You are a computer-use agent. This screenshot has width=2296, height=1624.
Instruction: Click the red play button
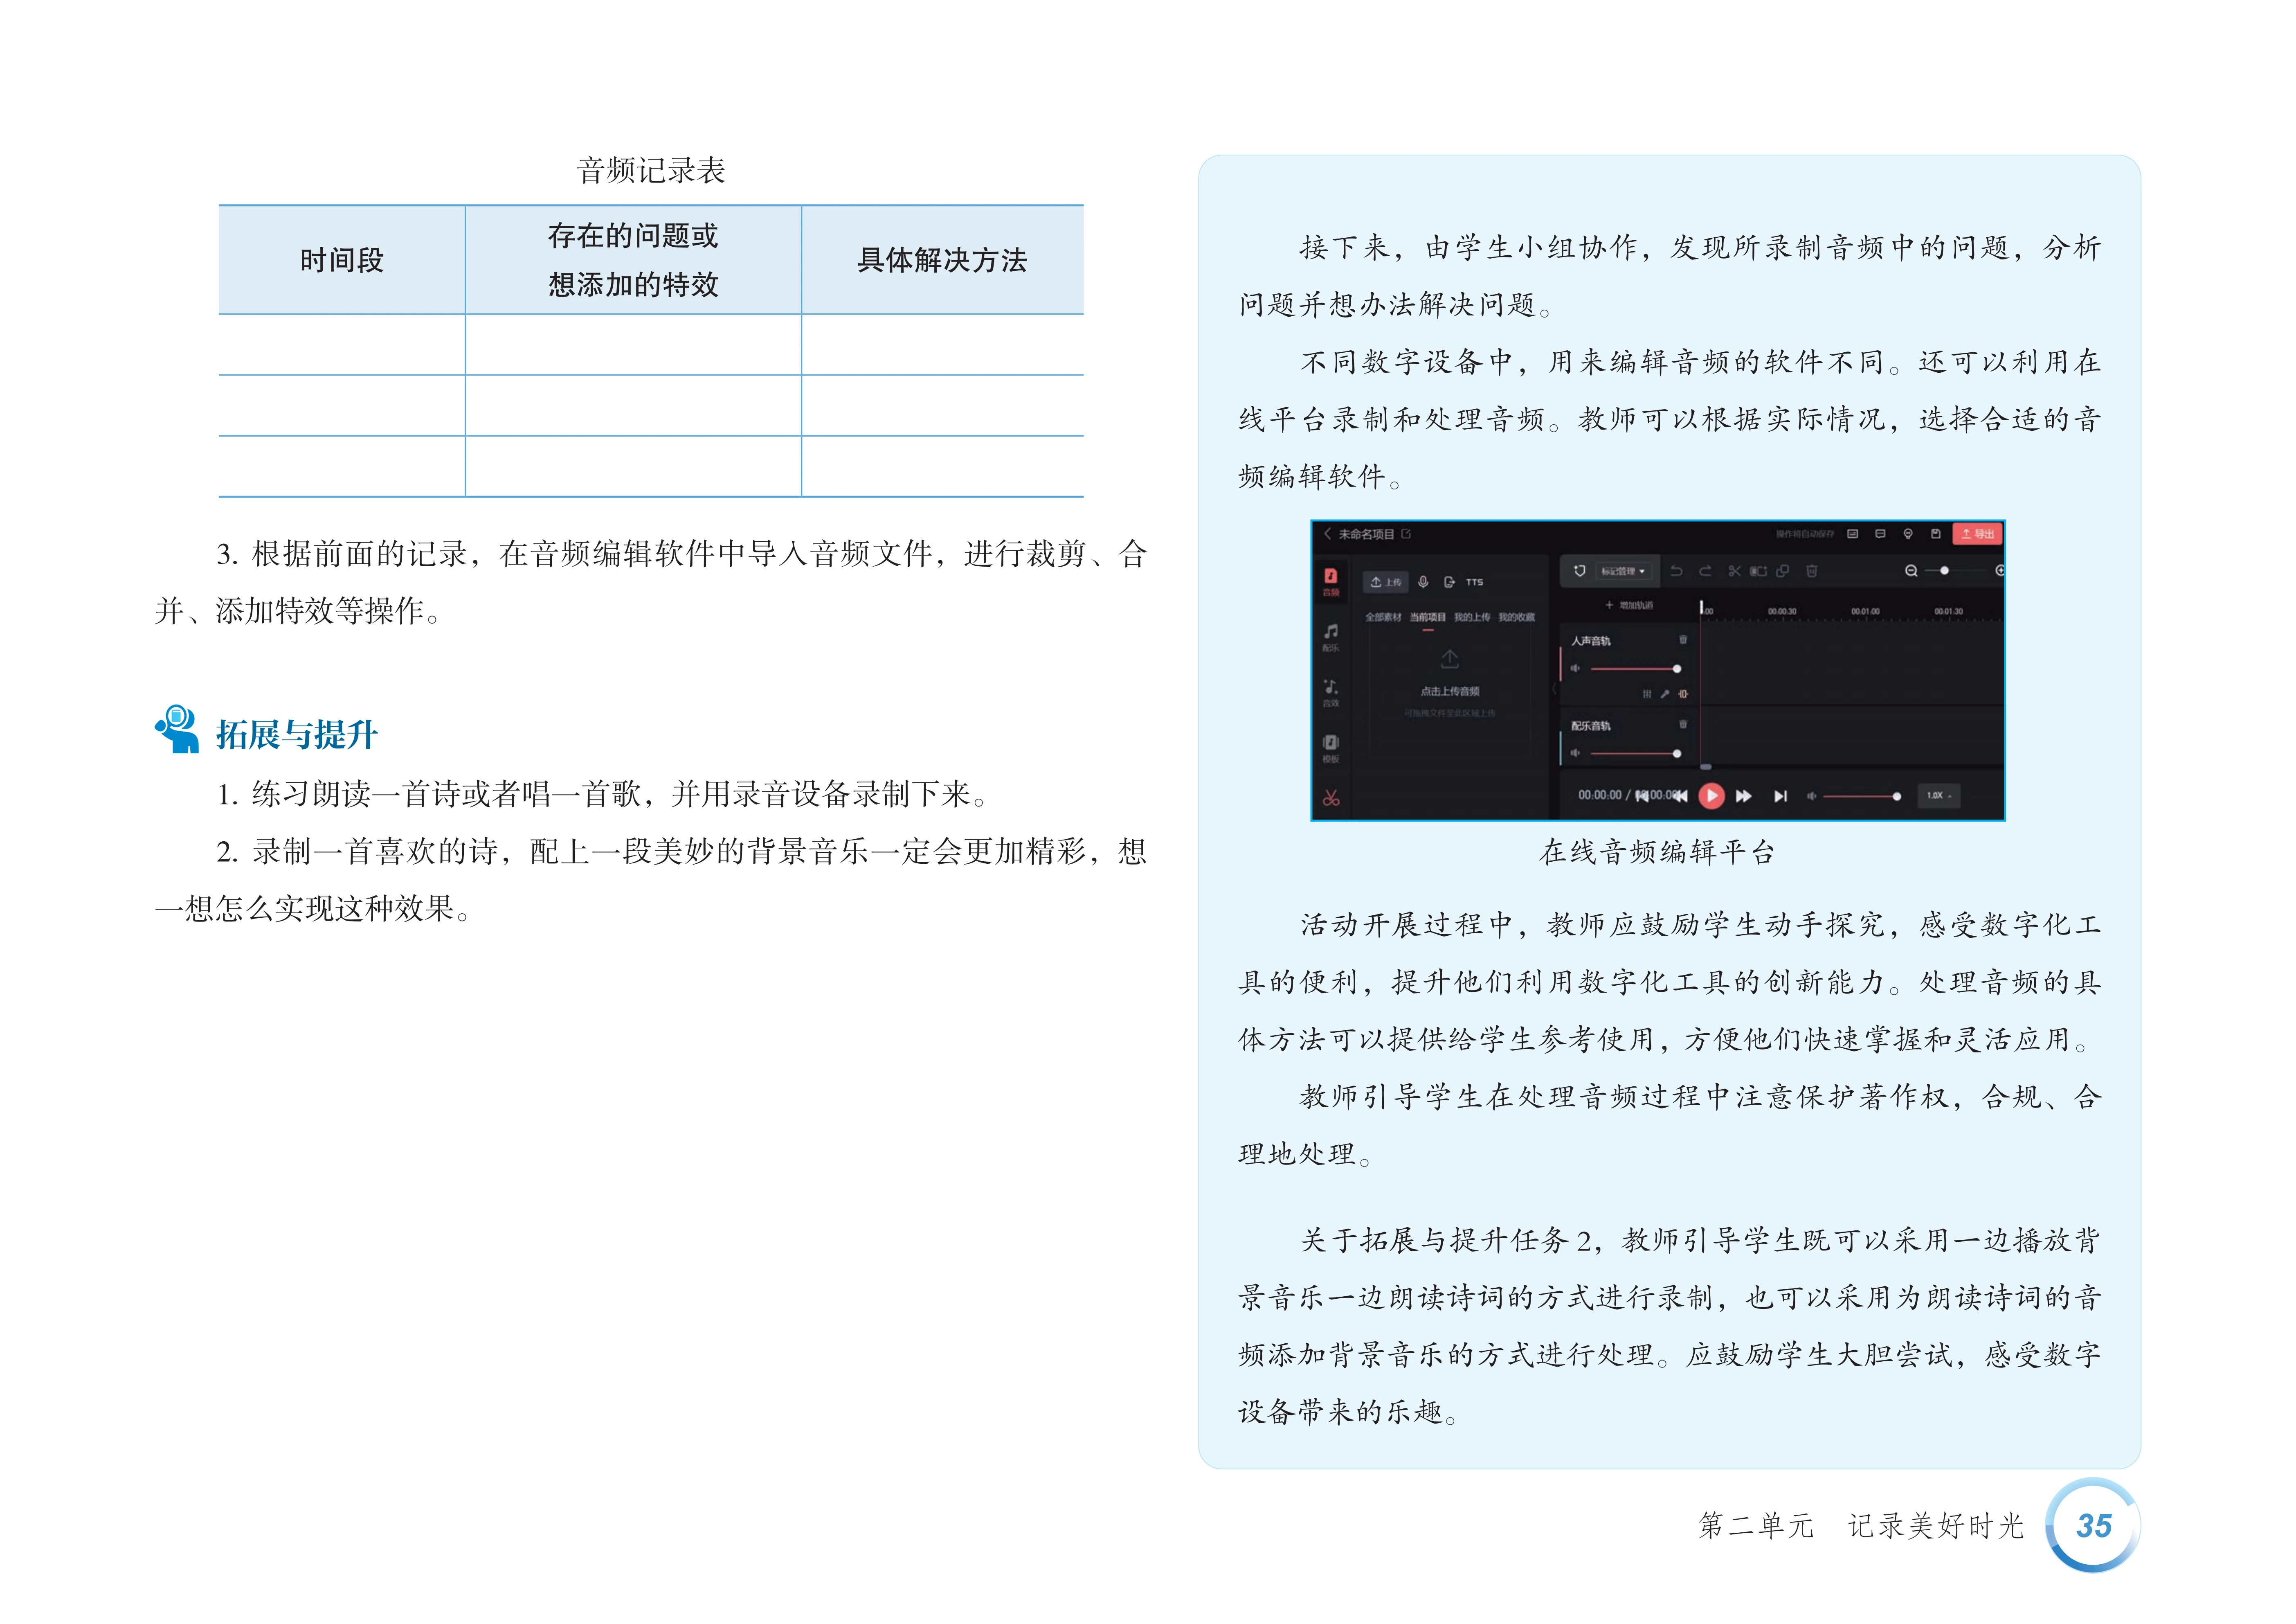(x=1711, y=796)
